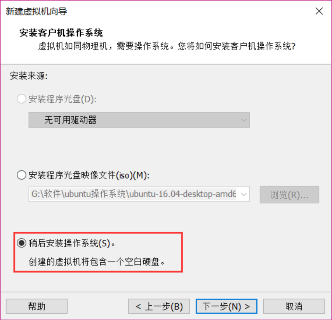Click the 安装程序光盘(D) label text

click(x=63, y=99)
